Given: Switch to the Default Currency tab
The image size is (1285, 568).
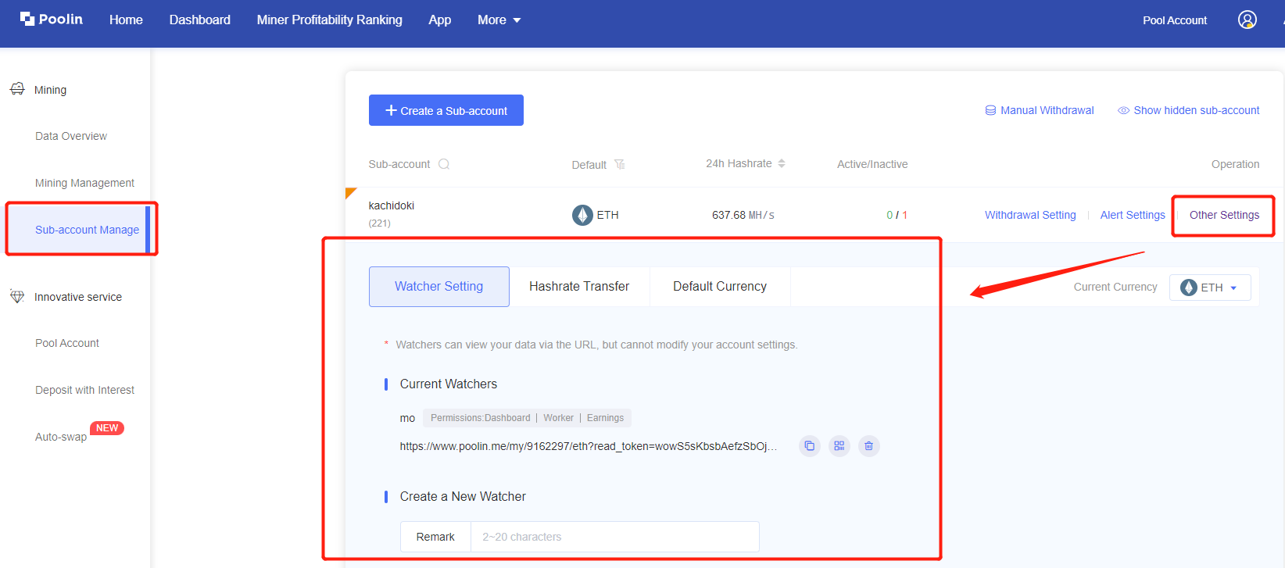Looking at the screenshot, I should tap(720, 287).
